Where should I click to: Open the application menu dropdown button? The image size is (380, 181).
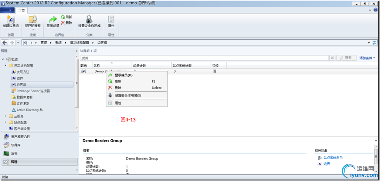tap(7, 10)
